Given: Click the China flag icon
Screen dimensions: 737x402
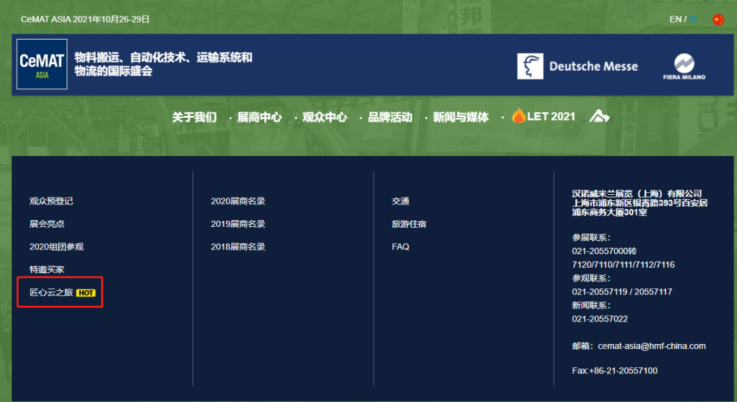Looking at the screenshot, I should click(x=718, y=20).
